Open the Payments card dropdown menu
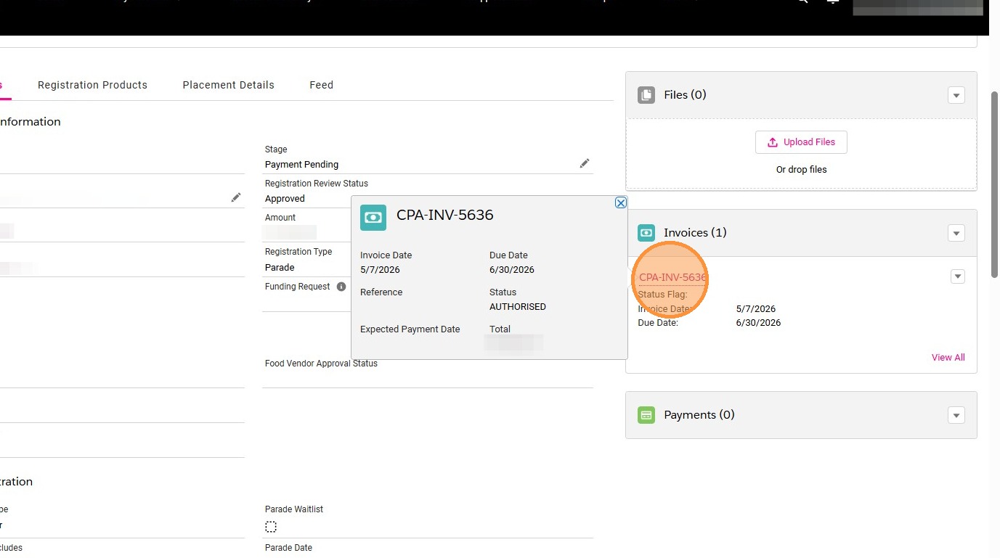 tap(956, 415)
